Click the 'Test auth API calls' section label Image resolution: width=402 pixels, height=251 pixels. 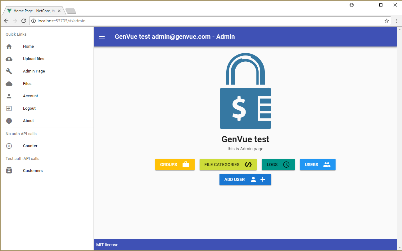pyautogui.click(x=22, y=159)
